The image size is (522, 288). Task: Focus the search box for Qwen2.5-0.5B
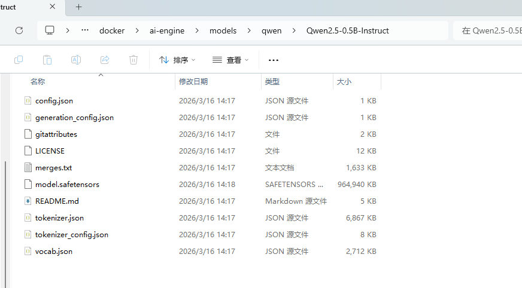click(x=487, y=30)
